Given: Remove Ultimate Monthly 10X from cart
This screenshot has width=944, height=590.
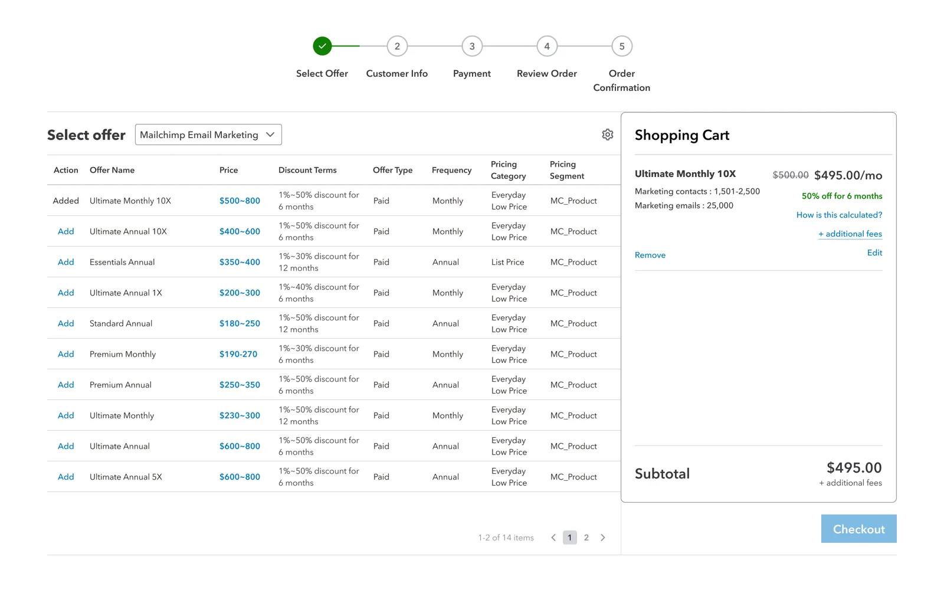Looking at the screenshot, I should click(650, 255).
